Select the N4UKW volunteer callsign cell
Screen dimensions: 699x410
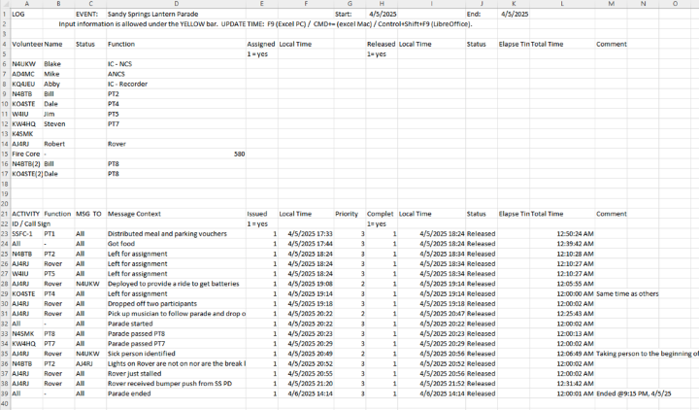(24, 63)
